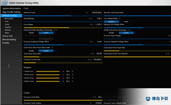Image resolution: width=171 pixels, height=105 pixels.
Task: Click info icon beside Core Voltage Mode
Action: pos(120,18)
